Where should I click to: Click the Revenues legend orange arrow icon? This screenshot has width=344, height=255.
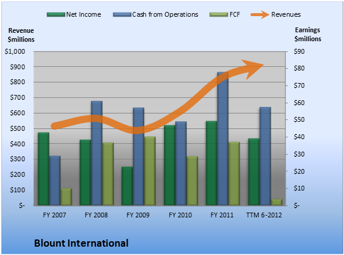260,15
